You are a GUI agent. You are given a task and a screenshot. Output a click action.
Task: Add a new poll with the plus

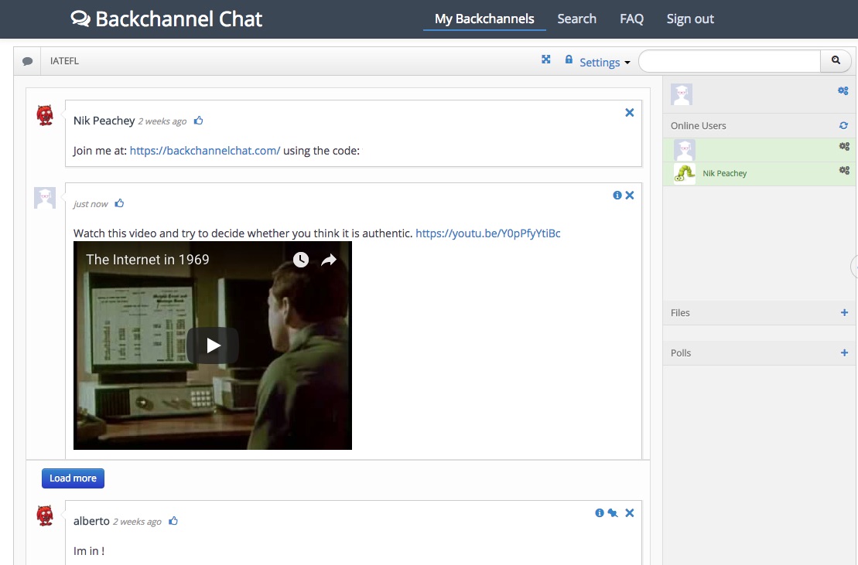click(844, 353)
